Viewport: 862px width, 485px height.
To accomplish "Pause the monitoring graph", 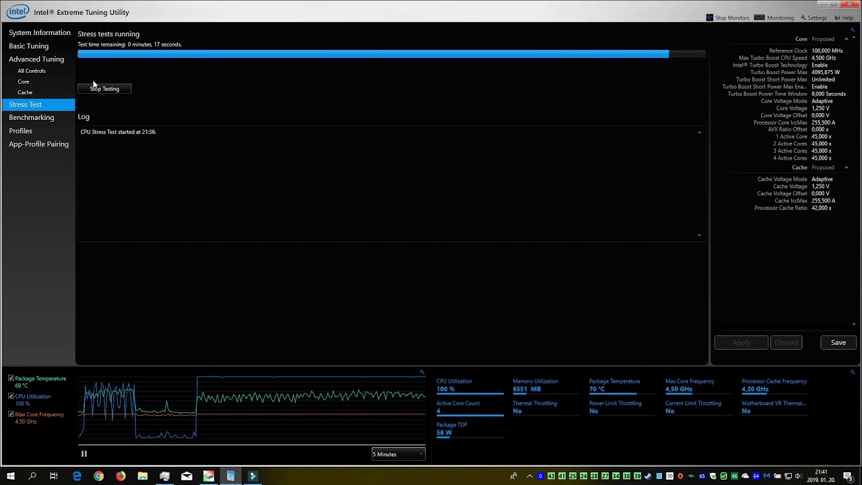I will pos(84,454).
